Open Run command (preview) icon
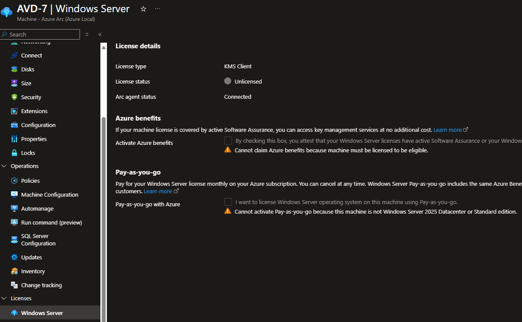The width and height of the screenshot is (522, 322). coord(14,222)
